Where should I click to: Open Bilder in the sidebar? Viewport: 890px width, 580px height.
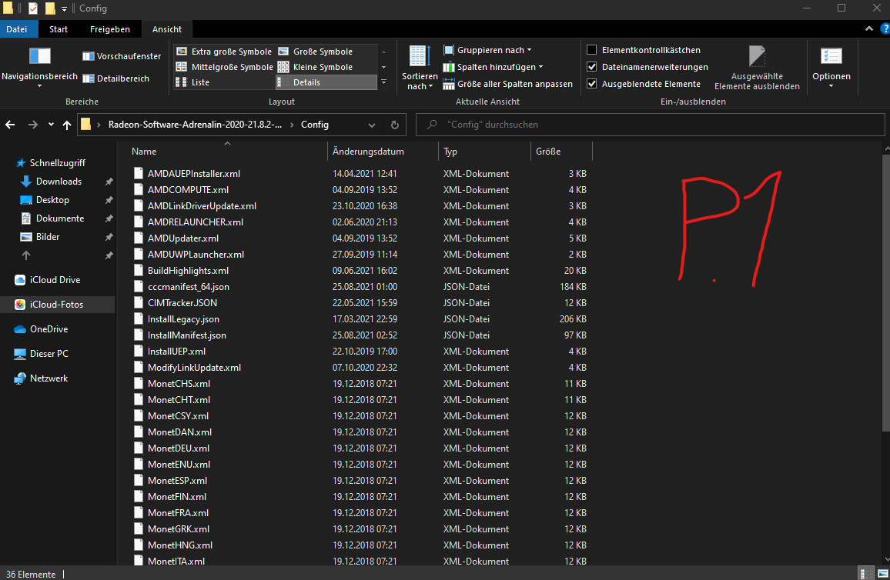(x=47, y=236)
